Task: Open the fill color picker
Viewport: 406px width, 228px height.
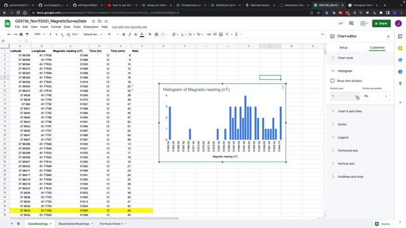Action: point(150,34)
